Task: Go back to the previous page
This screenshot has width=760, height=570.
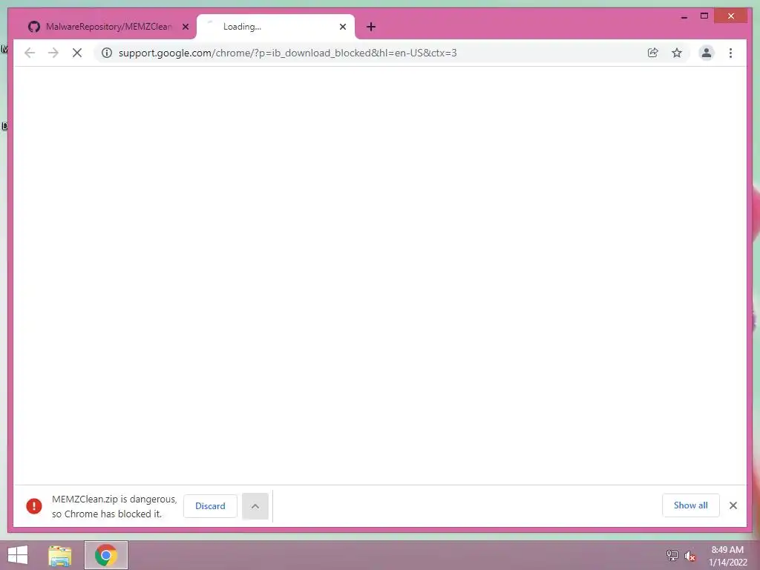Action: tap(30, 53)
